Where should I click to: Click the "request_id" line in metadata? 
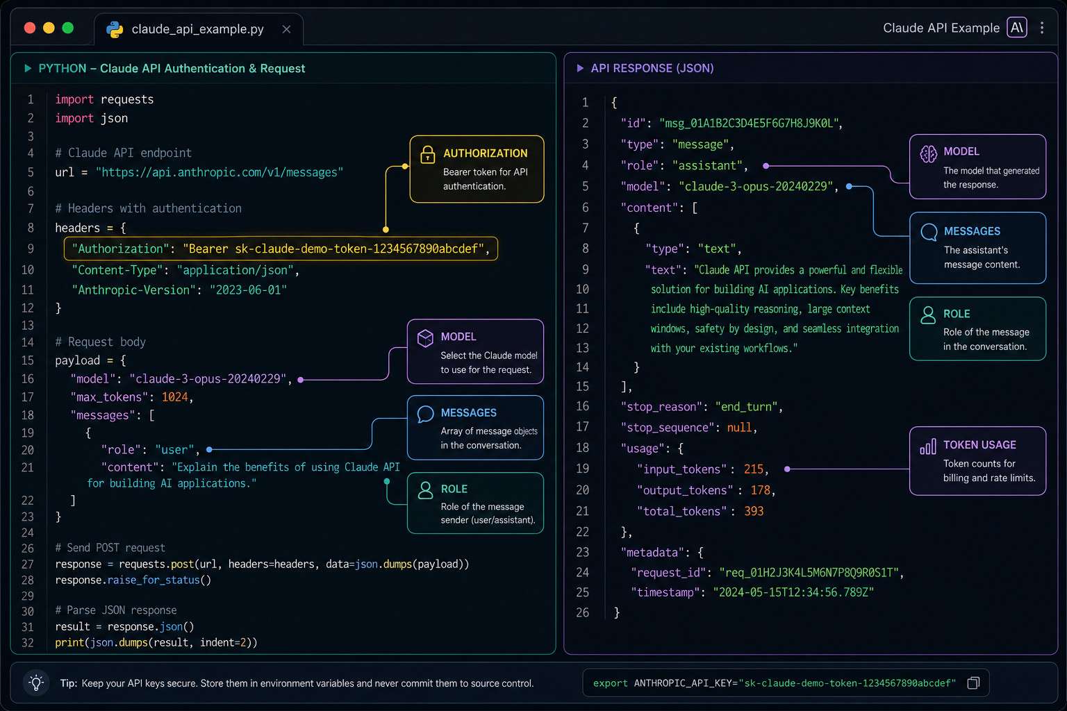[767, 573]
